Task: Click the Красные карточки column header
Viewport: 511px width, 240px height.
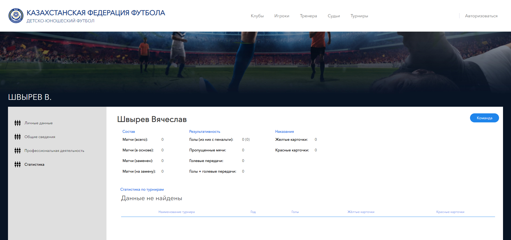Action: (450, 212)
